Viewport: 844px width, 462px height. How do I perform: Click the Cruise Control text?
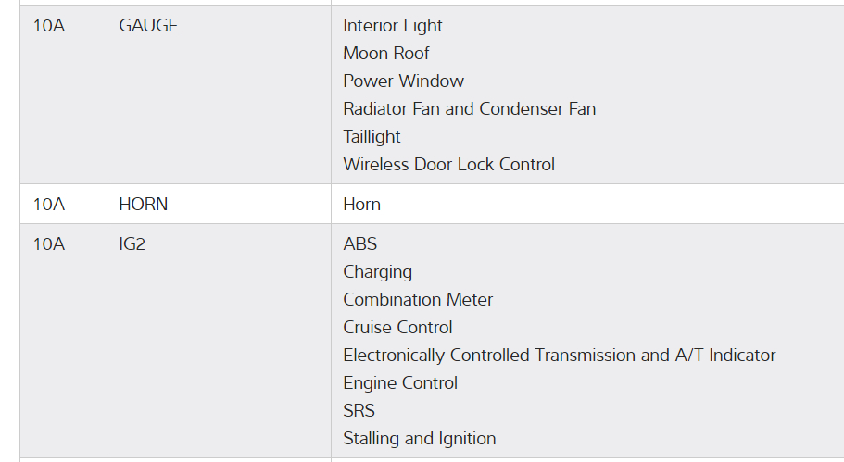click(x=397, y=328)
